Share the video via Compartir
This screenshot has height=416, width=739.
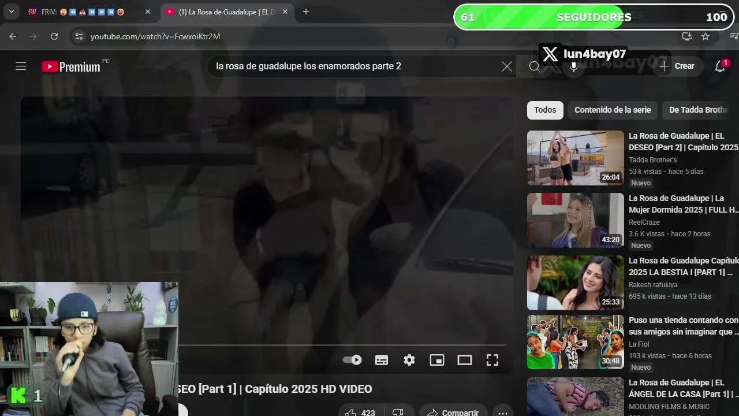[453, 413]
